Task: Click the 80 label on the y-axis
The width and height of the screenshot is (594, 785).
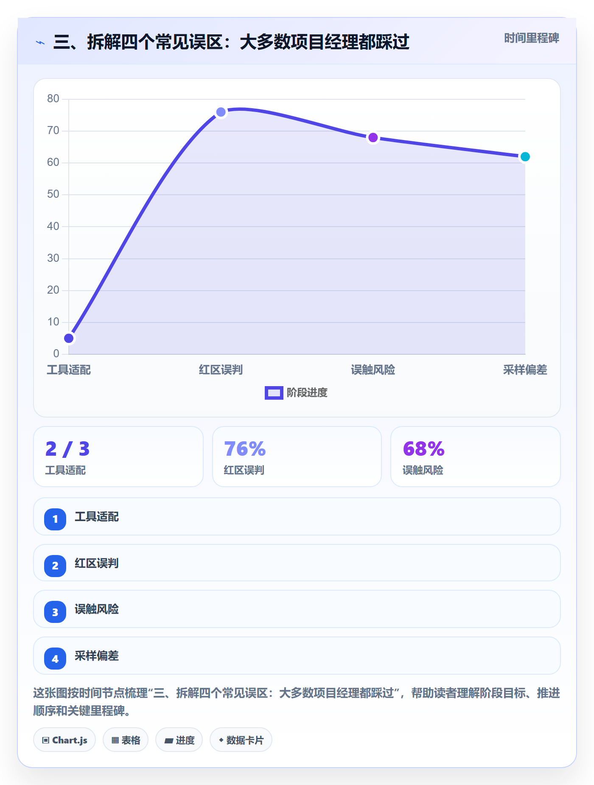Action: click(53, 99)
